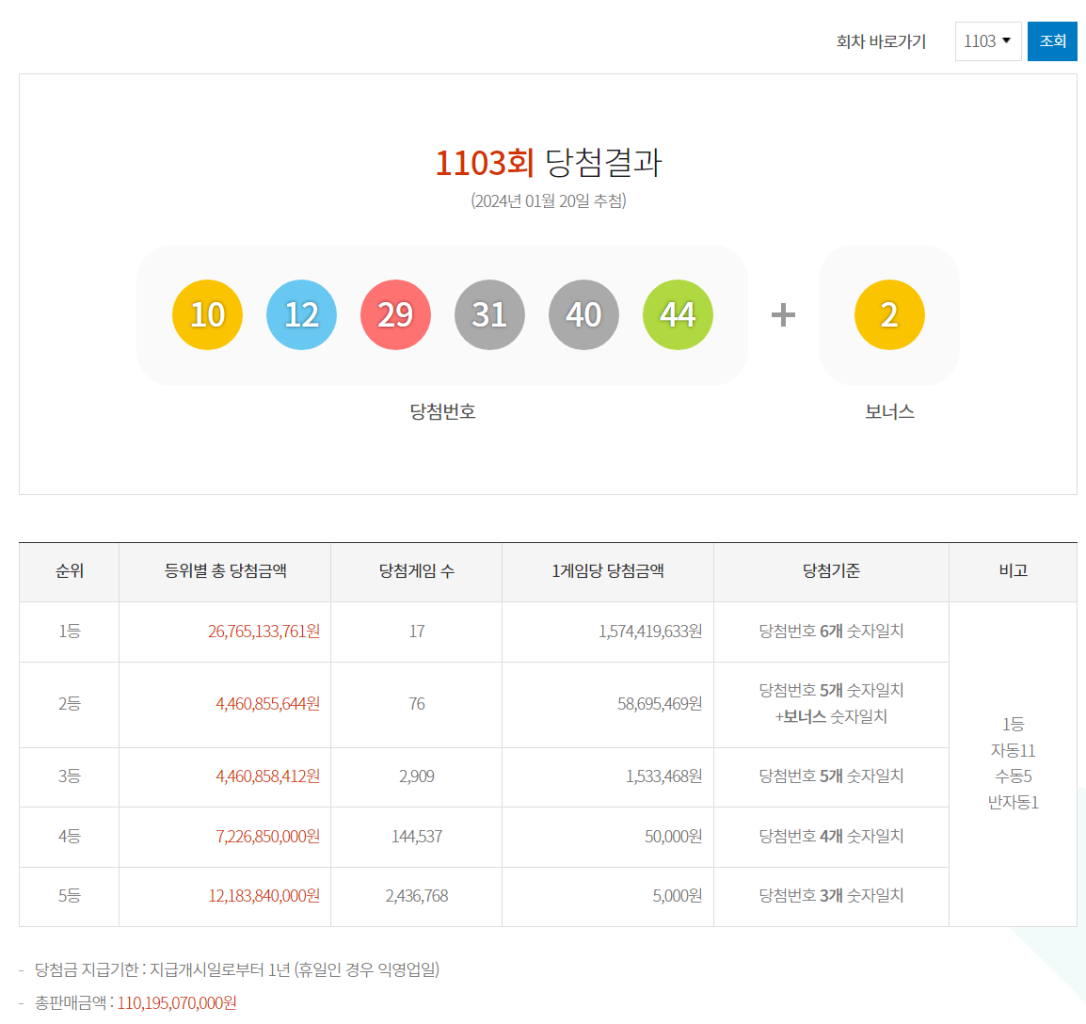Click the winner count 2,909
1086x1024 pixels.
click(x=416, y=776)
